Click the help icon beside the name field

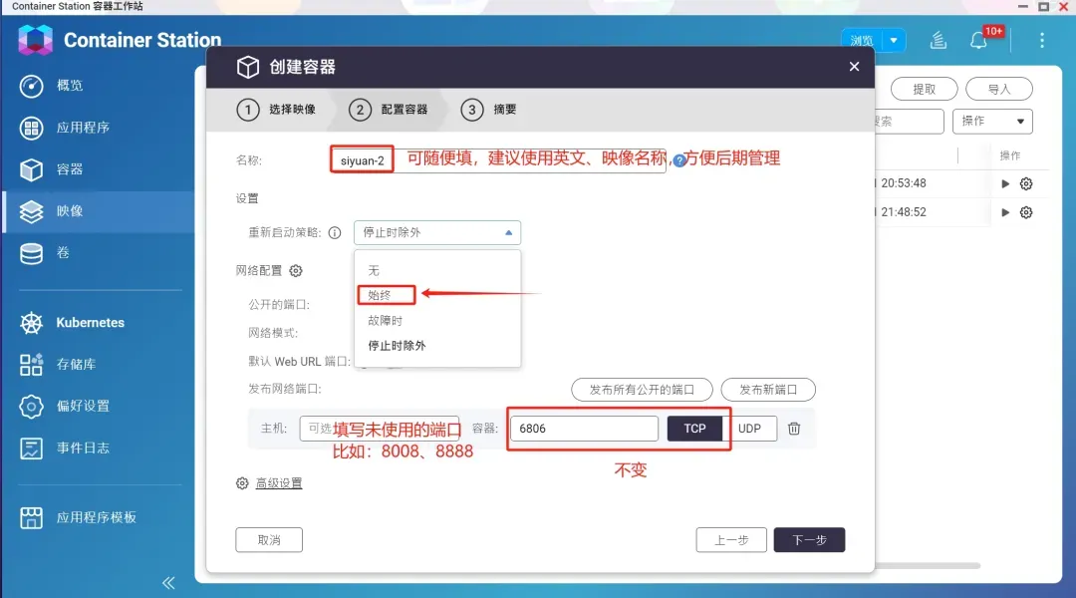pyautogui.click(x=679, y=160)
